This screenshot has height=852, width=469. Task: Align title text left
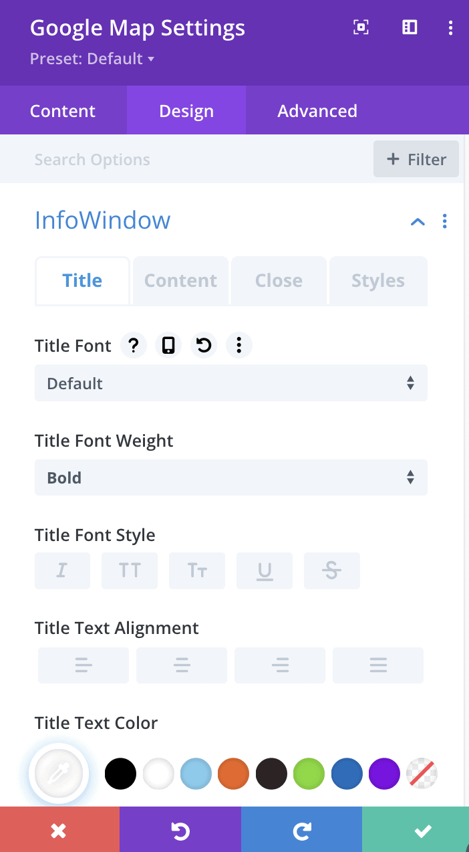pyautogui.click(x=84, y=665)
